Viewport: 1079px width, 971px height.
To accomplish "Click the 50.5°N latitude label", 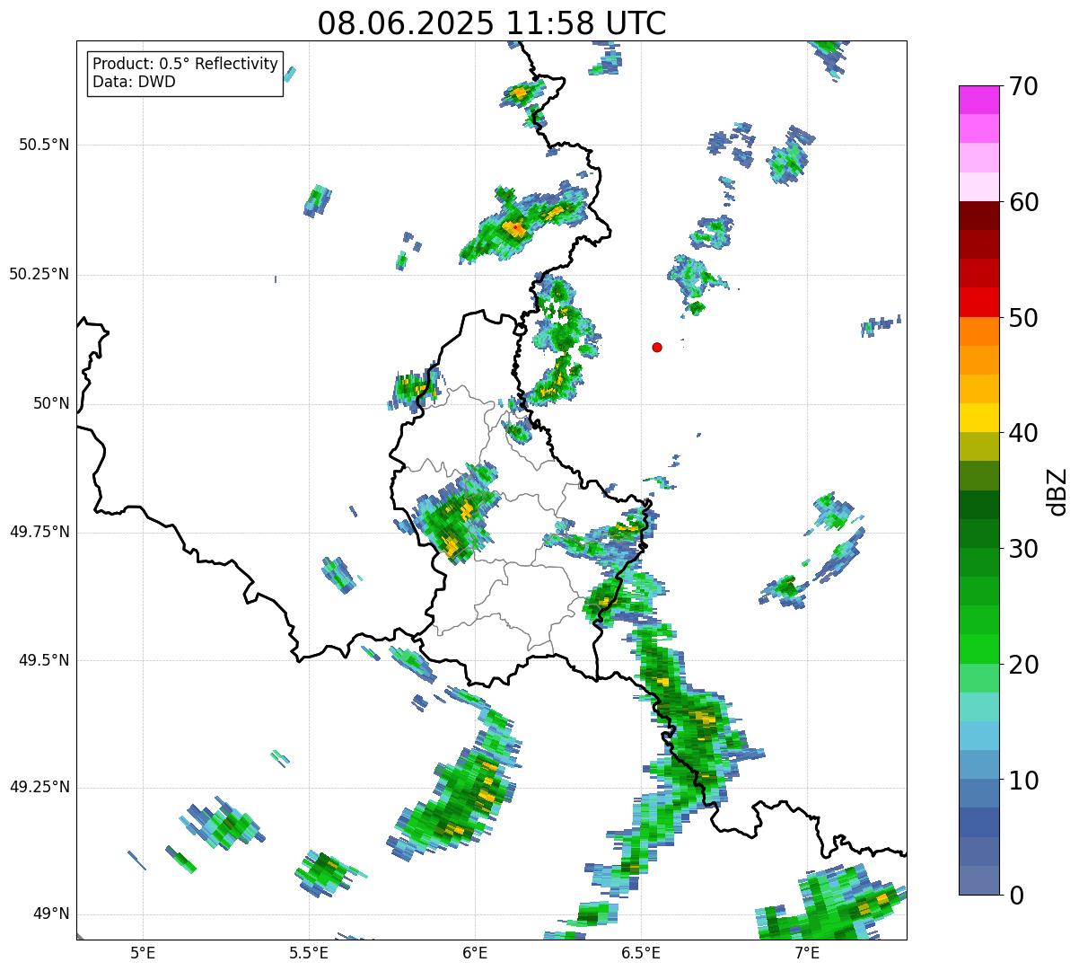I will pyautogui.click(x=44, y=145).
